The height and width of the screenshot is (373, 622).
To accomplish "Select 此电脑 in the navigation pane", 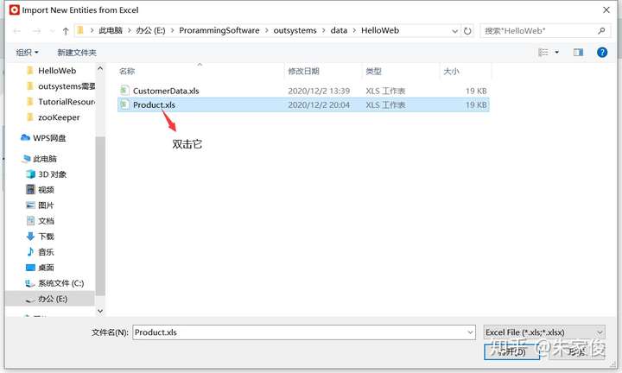I will pyautogui.click(x=40, y=159).
